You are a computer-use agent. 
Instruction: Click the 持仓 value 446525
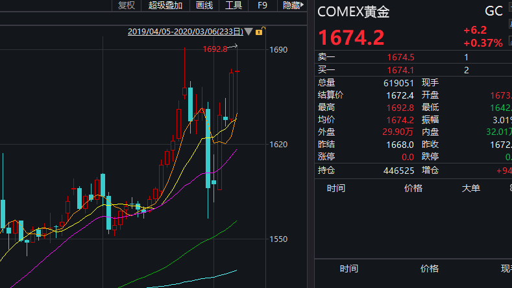(398, 171)
